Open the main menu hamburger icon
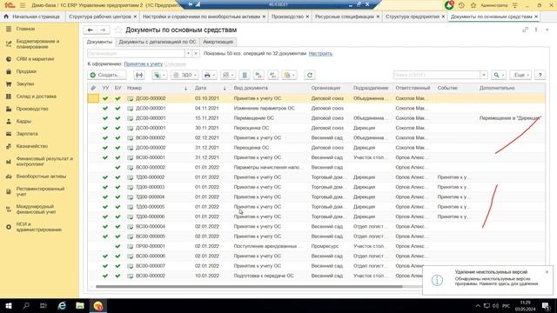Screen dimensions: 557x313 [23, 5]
